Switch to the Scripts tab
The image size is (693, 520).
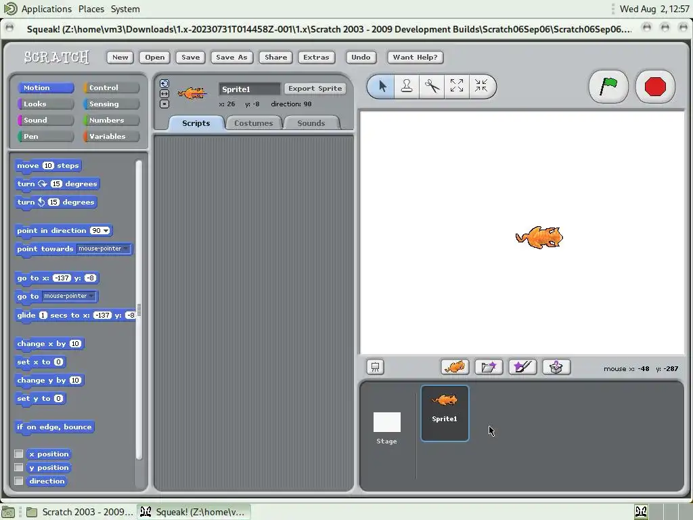click(196, 123)
